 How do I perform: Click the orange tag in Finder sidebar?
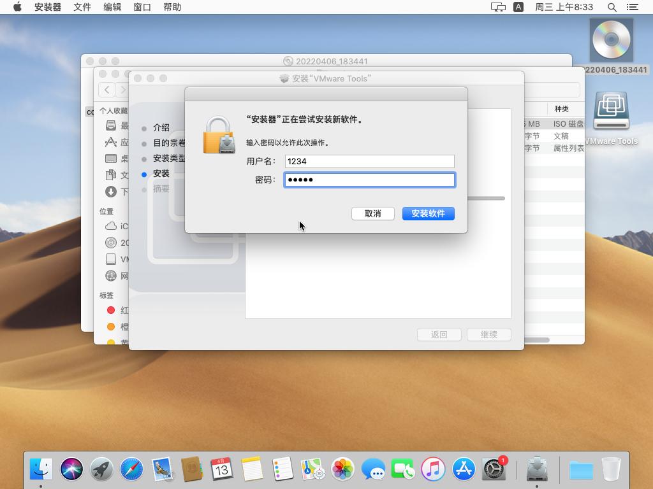(x=111, y=327)
